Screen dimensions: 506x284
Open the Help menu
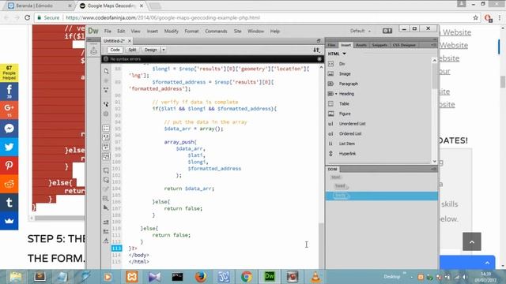point(274,32)
